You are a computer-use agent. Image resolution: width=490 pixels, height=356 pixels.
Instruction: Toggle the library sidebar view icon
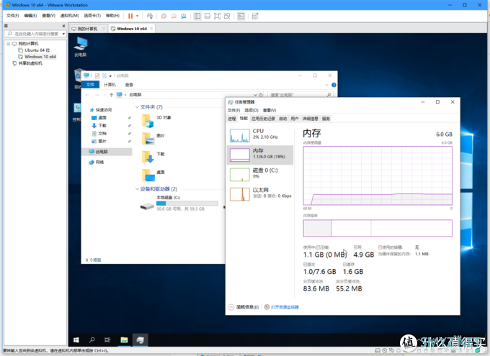click(197, 16)
